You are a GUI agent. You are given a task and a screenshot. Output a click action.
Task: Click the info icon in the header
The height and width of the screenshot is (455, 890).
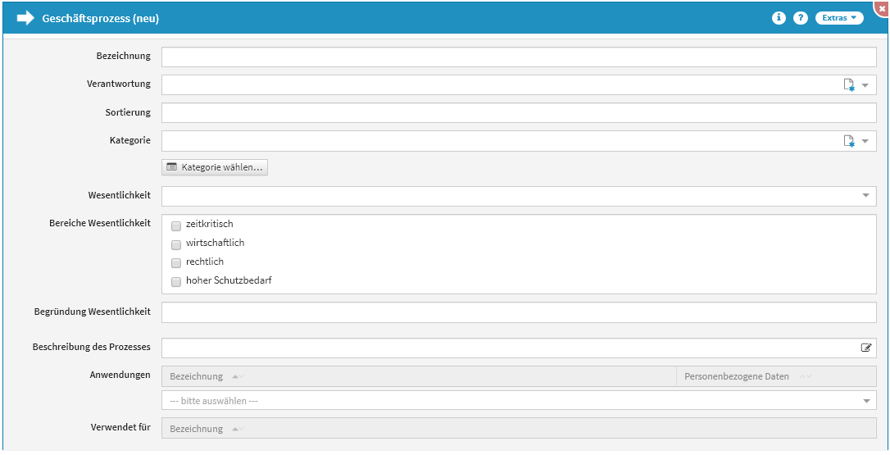click(779, 18)
